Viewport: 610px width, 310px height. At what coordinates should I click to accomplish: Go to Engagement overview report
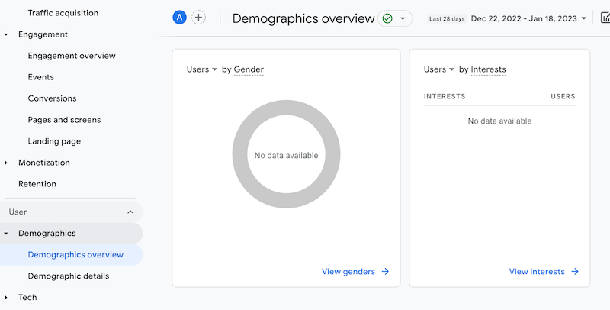(x=72, y=56)
